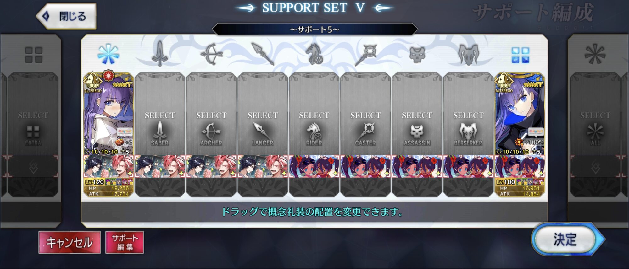629x269 pixels.
Task: Close the screen with 閉じる button
Action: [x=67, y=16]
